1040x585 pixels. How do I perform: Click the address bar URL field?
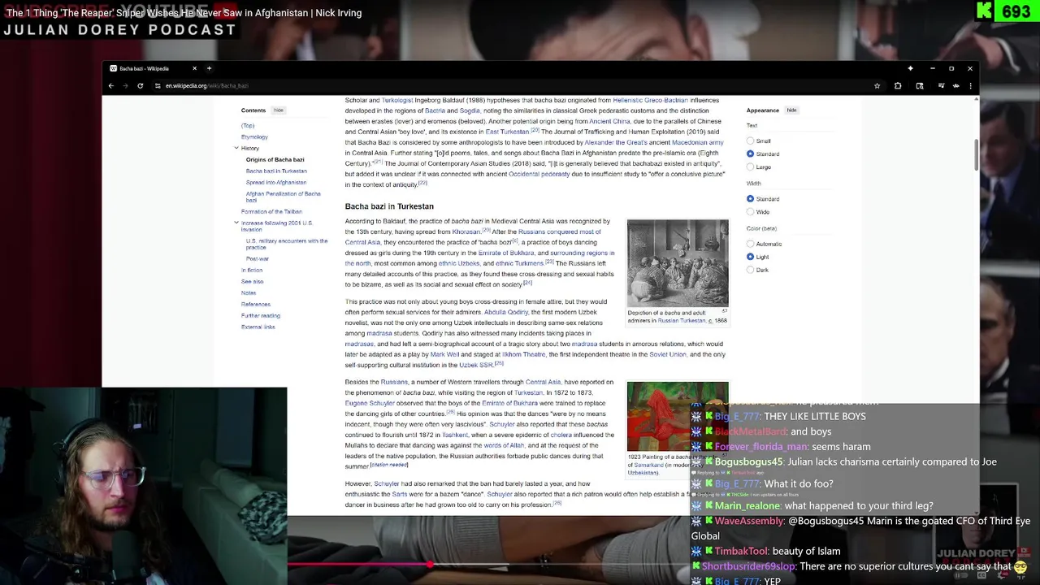pos(512,85)
